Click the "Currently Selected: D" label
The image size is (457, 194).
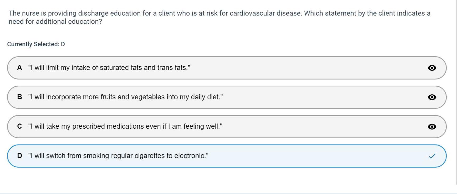tap(36, 44)
